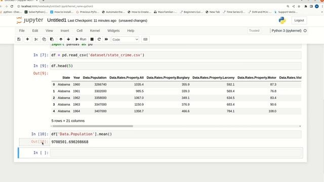This screenshot has height=182, width=324.
Task: Open the Help menu
Action: [x=131, y=30]
